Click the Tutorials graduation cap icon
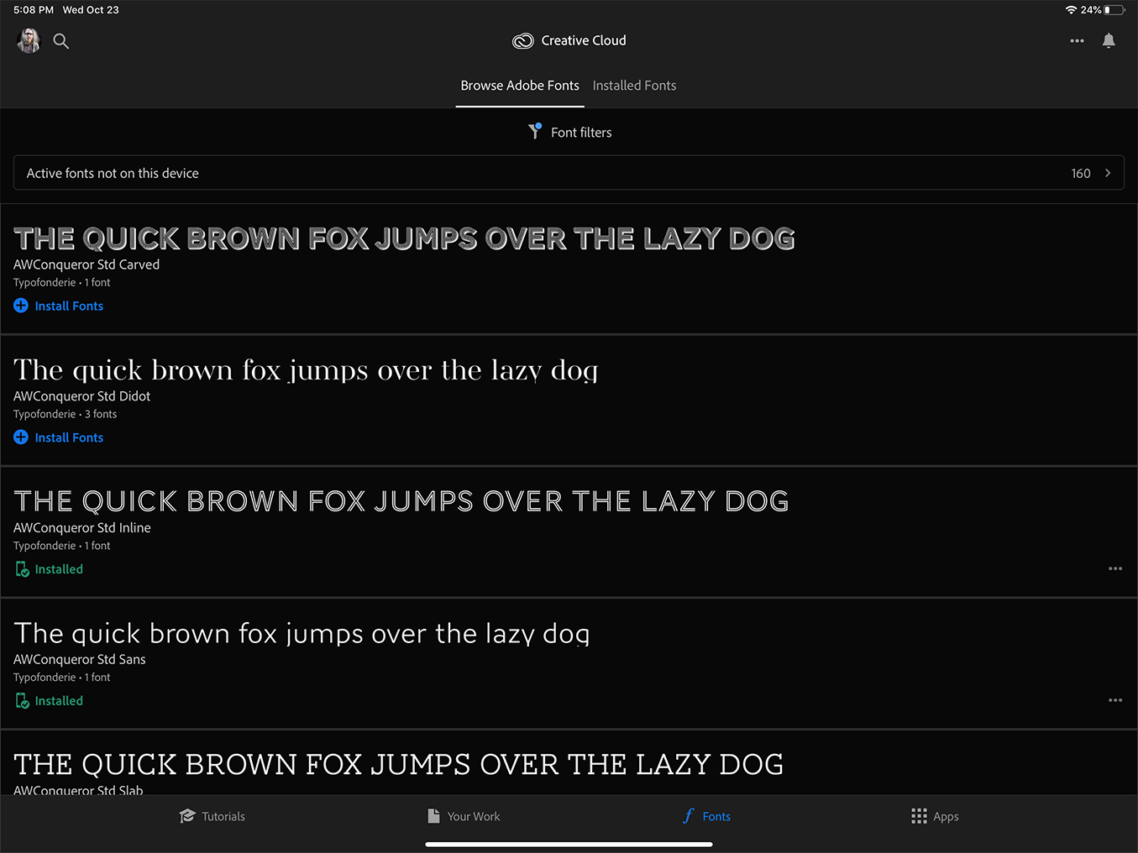1138x853 pixels. tap(187, 816)
